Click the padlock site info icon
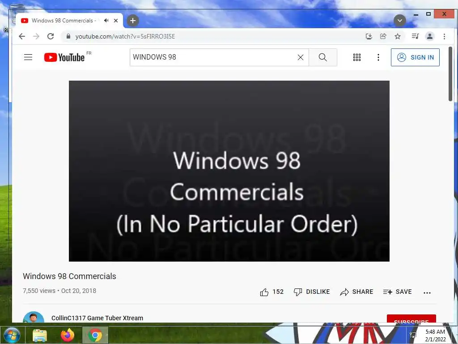Screen dimensions: 458x344 click(68, 36)
